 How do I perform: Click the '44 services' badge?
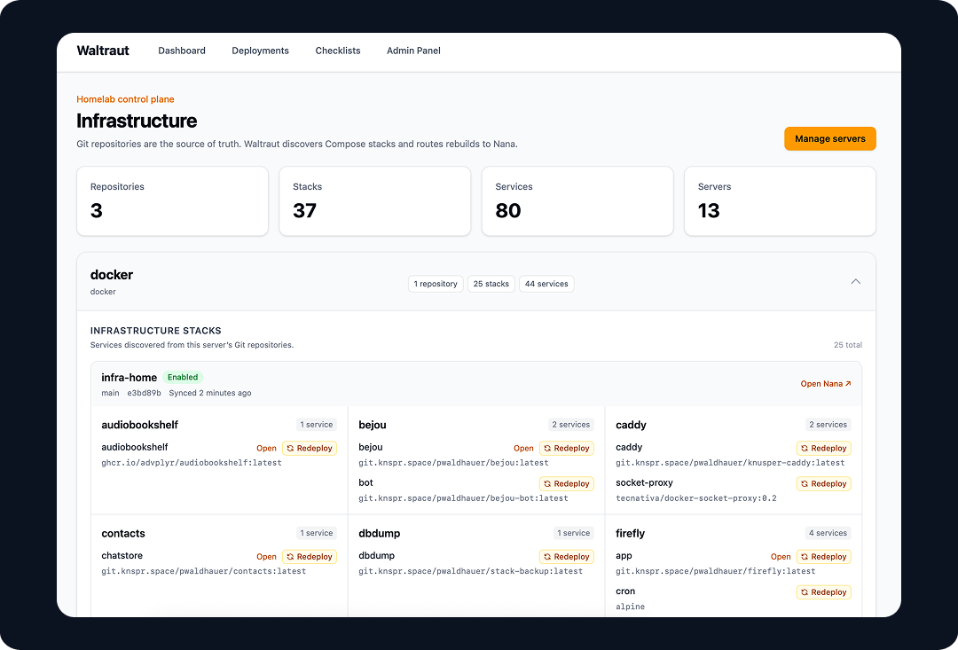[x=546, y=284]
